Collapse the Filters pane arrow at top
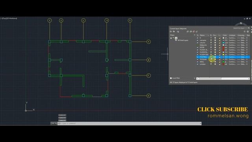This screenshot has height=142, width=252. [x=195, y=35]
